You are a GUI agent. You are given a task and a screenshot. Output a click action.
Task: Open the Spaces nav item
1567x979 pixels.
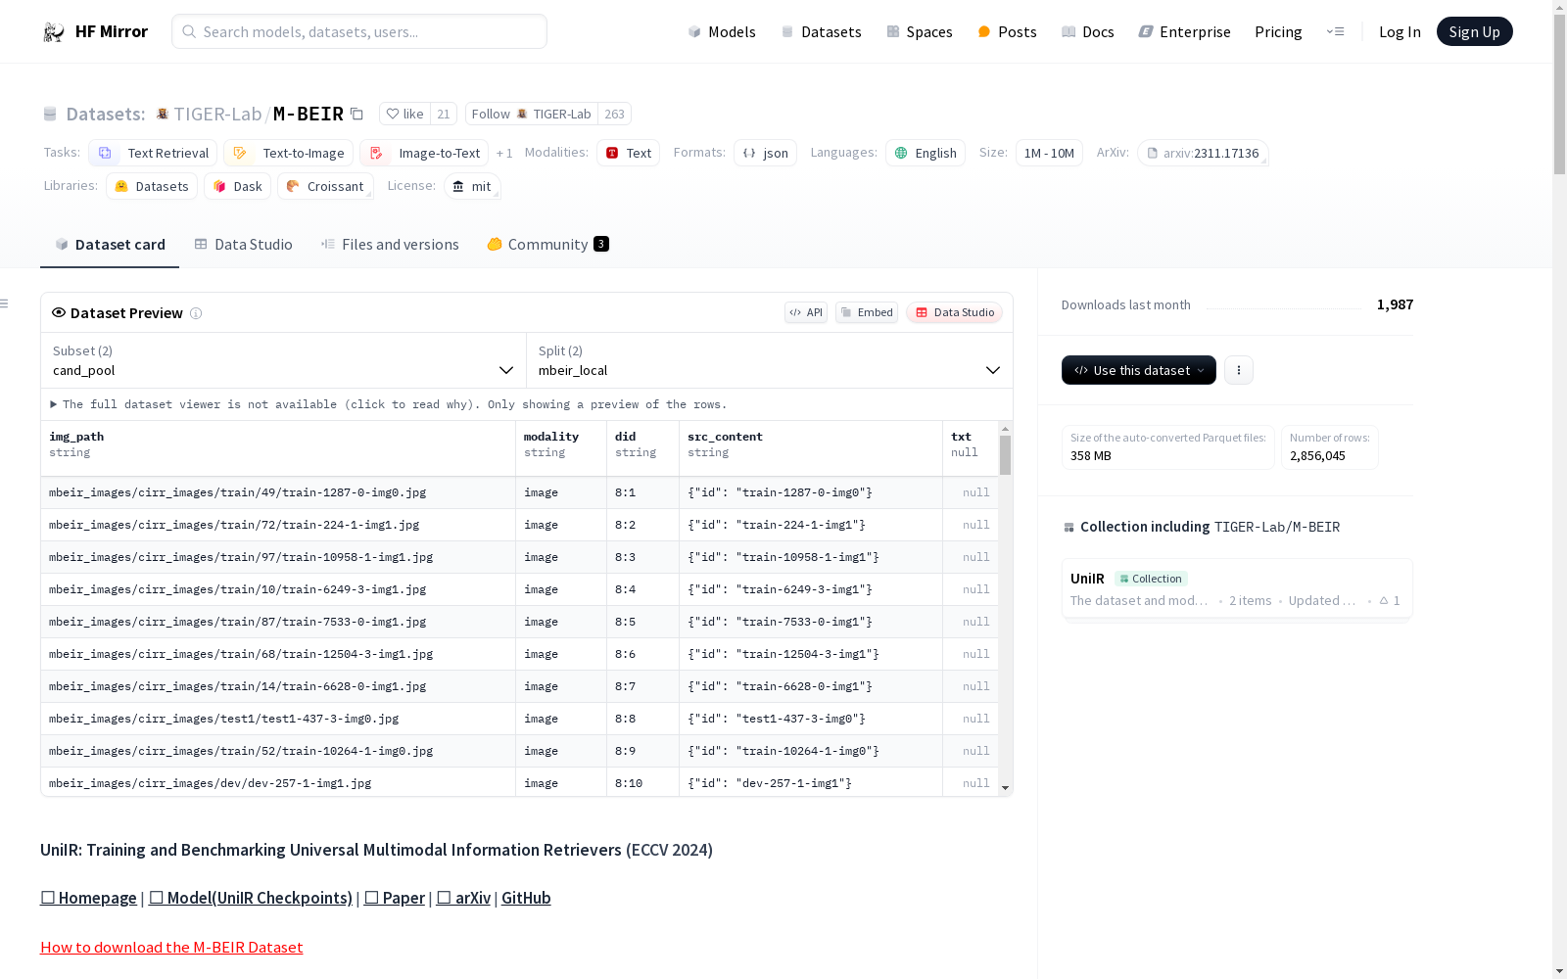pos(920,31)
